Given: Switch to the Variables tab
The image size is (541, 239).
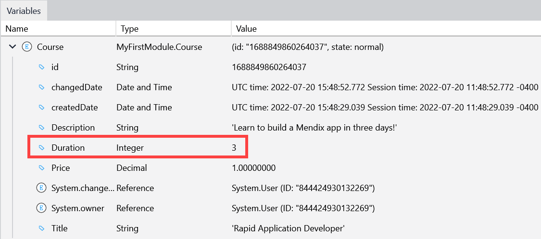Looking at the screenshot, I should click(24, 11).
